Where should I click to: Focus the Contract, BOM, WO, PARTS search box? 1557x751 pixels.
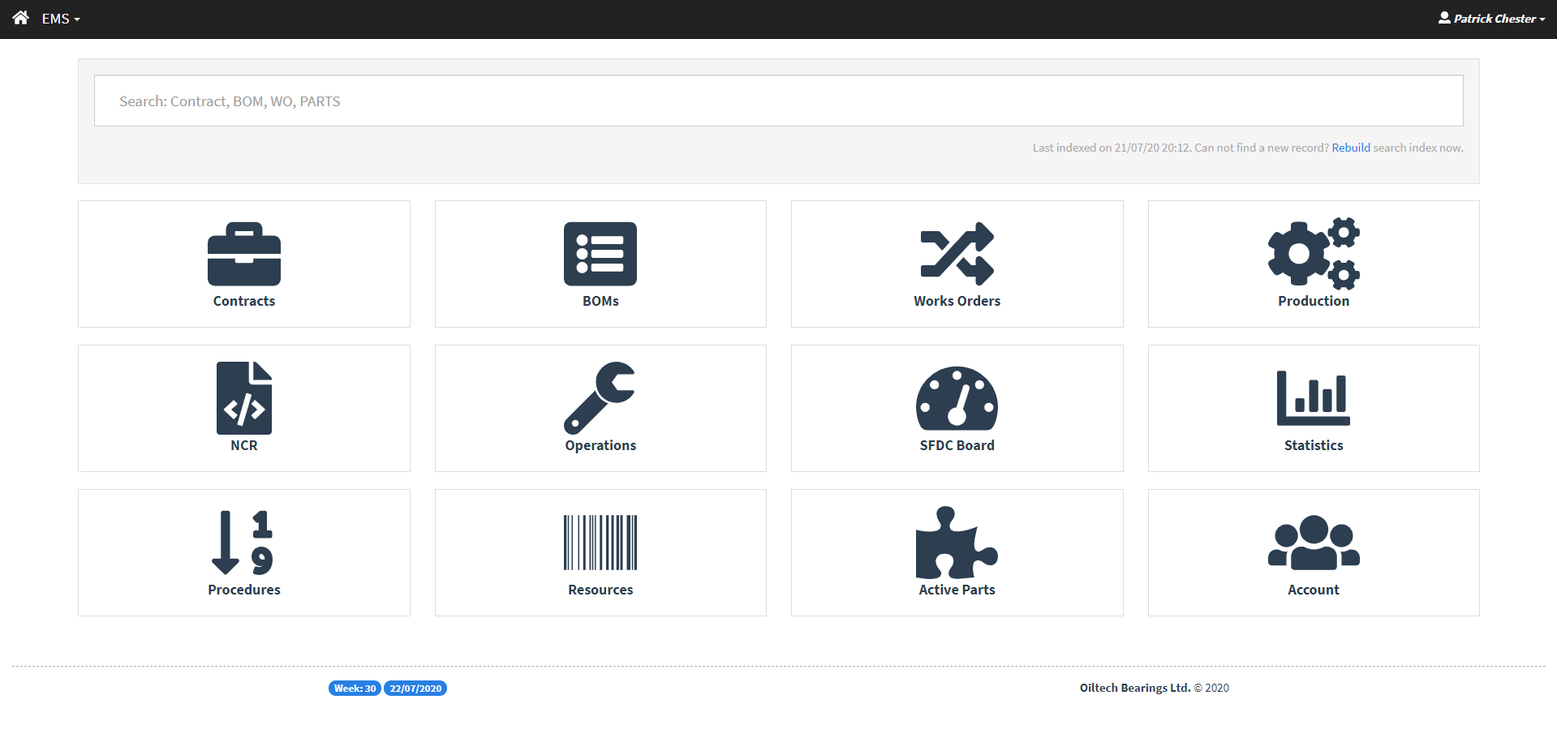(x=778, y=101)
